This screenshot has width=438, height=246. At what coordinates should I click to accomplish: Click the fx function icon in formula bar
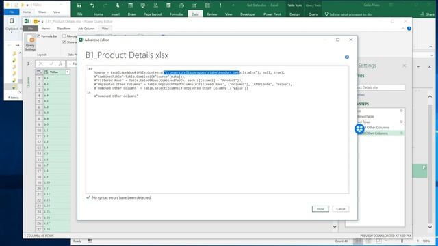coord(60,64)
